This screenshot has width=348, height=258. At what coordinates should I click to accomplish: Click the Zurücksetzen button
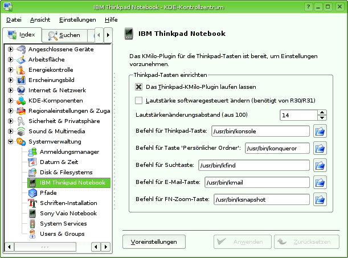[x=307, y=242]
